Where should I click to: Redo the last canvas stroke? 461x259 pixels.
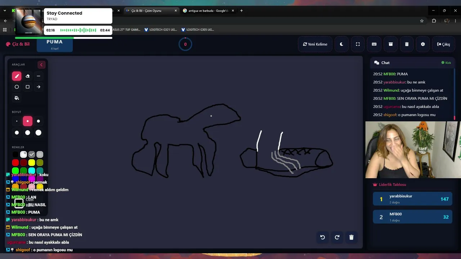pos(337,237)
